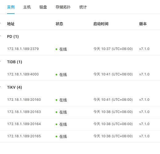Click the 版本 column header
Viewport: 160px width, 154px height.
click(x=143, y=24)
